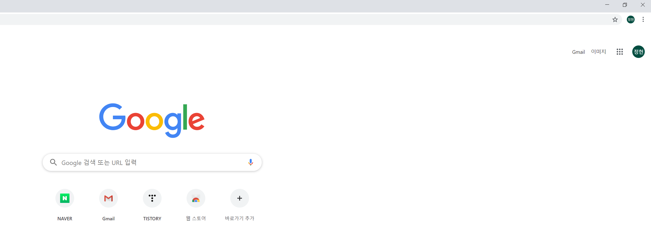Click the plus icon to add a shortcut
The image size is (651, 239).
tap(240, 198)
